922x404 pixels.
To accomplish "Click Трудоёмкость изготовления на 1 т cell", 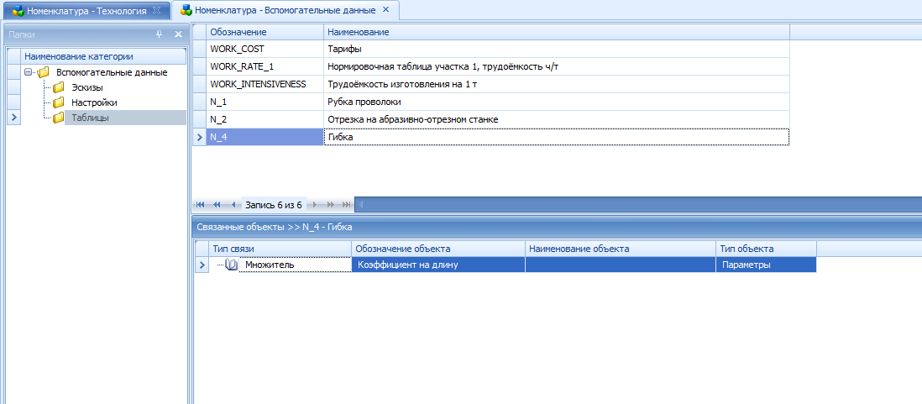I will pos(556,84).
